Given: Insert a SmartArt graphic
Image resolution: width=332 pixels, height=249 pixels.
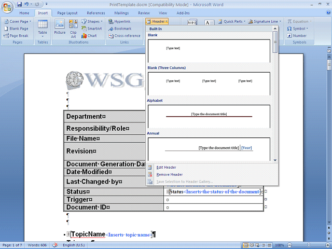Looking at the screenshot, I should (x=92, y=29).
